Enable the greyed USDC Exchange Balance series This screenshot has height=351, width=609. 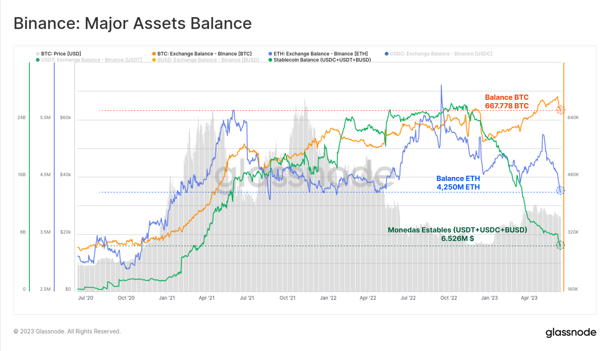coord(441,54)
